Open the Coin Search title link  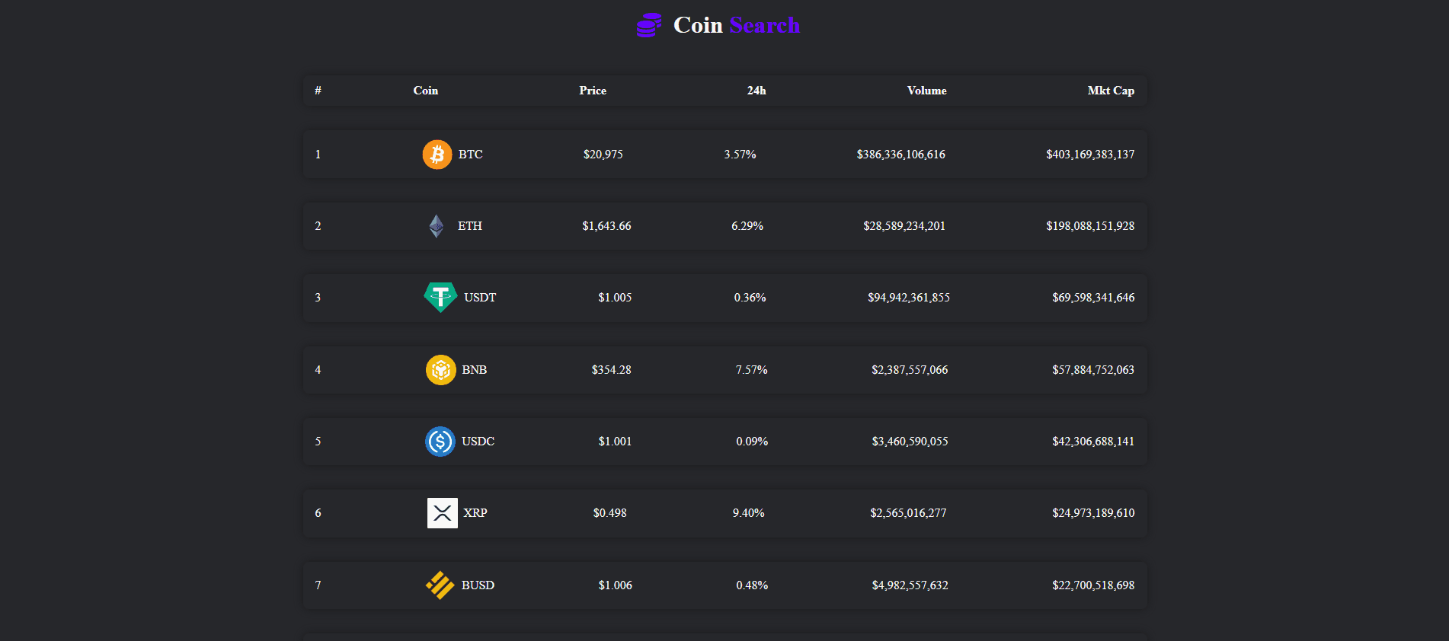737,25
